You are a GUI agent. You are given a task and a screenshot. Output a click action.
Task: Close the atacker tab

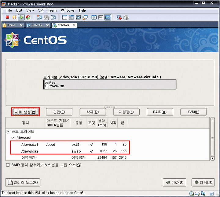point(74,25)
